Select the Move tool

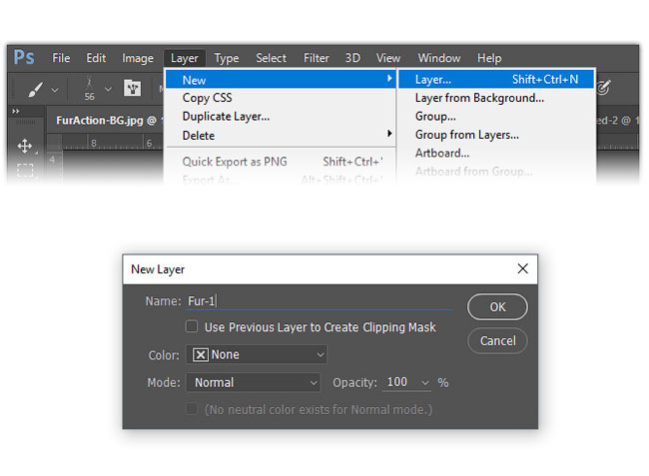(25, 146)
